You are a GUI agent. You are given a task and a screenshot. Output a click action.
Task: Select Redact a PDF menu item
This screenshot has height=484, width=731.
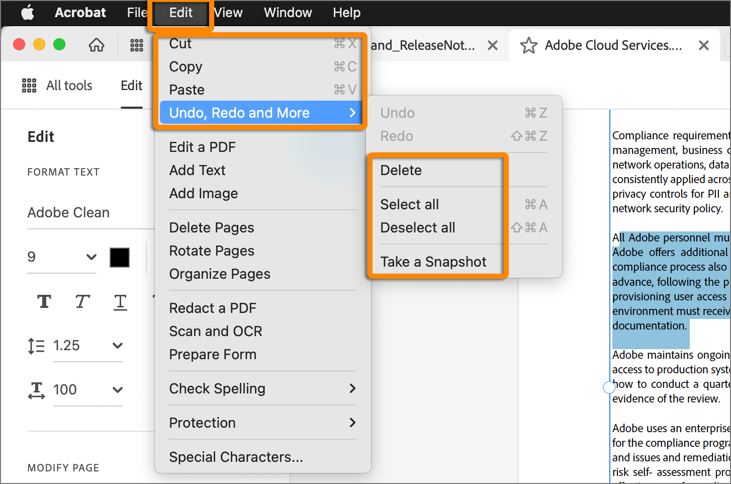pyautogui.click(x=213, y=308)
